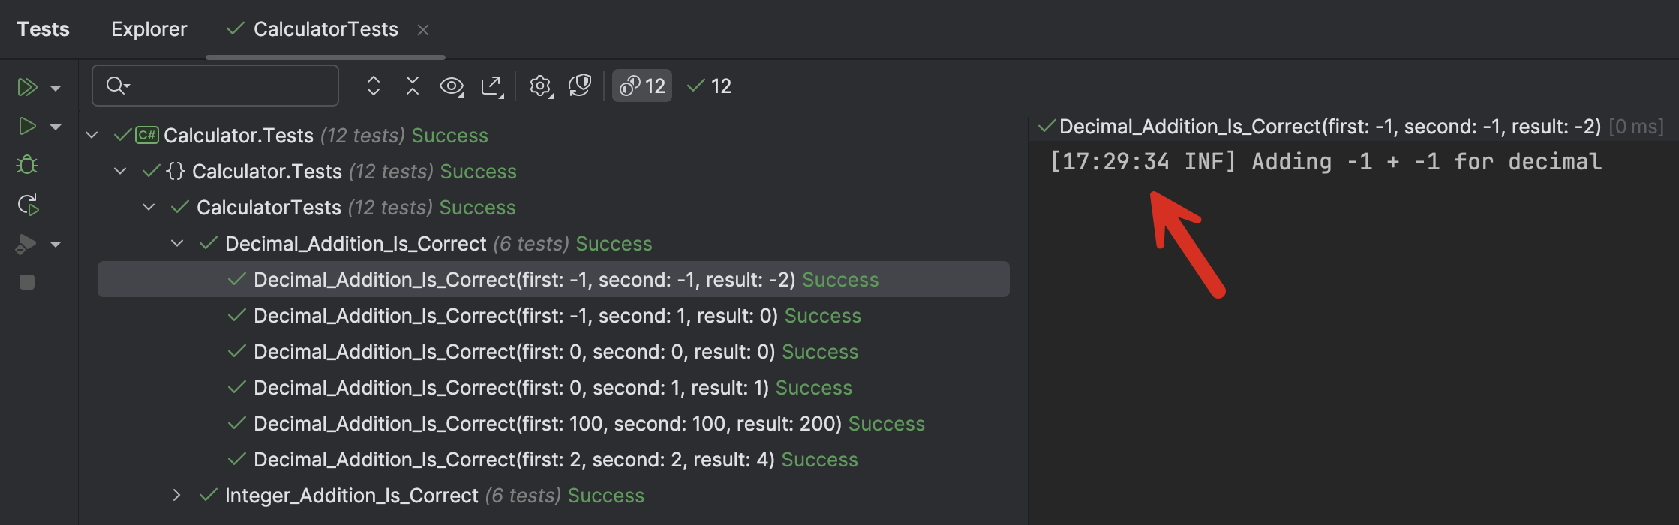Debug selected unit tests
The width and height of the screenshot is (1679, 525).
28,165
